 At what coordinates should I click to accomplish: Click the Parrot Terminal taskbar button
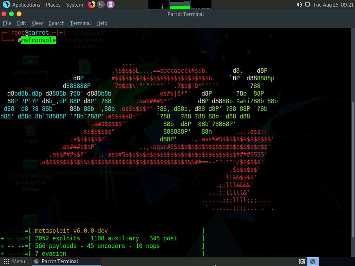point(66,261)
